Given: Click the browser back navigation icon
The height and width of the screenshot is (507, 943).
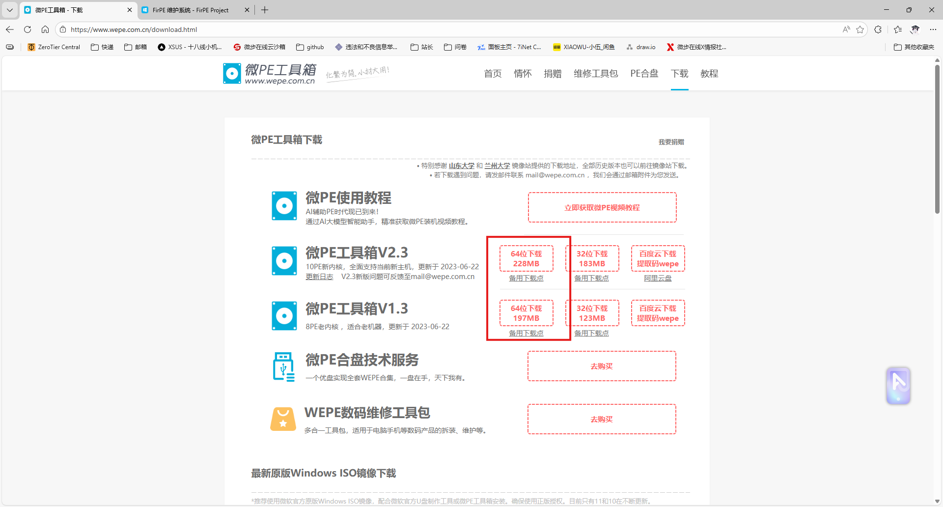Looking at the screenshot, I should coord(9,29).
